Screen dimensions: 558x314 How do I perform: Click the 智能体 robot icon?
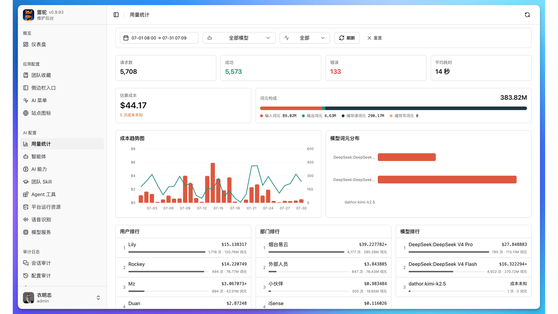(x=26, y=156)
